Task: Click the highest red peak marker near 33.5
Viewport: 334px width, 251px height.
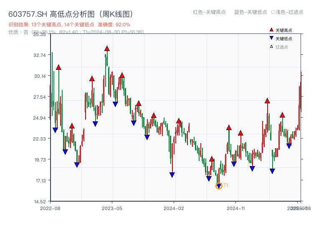Action: (x=107, y=49)
